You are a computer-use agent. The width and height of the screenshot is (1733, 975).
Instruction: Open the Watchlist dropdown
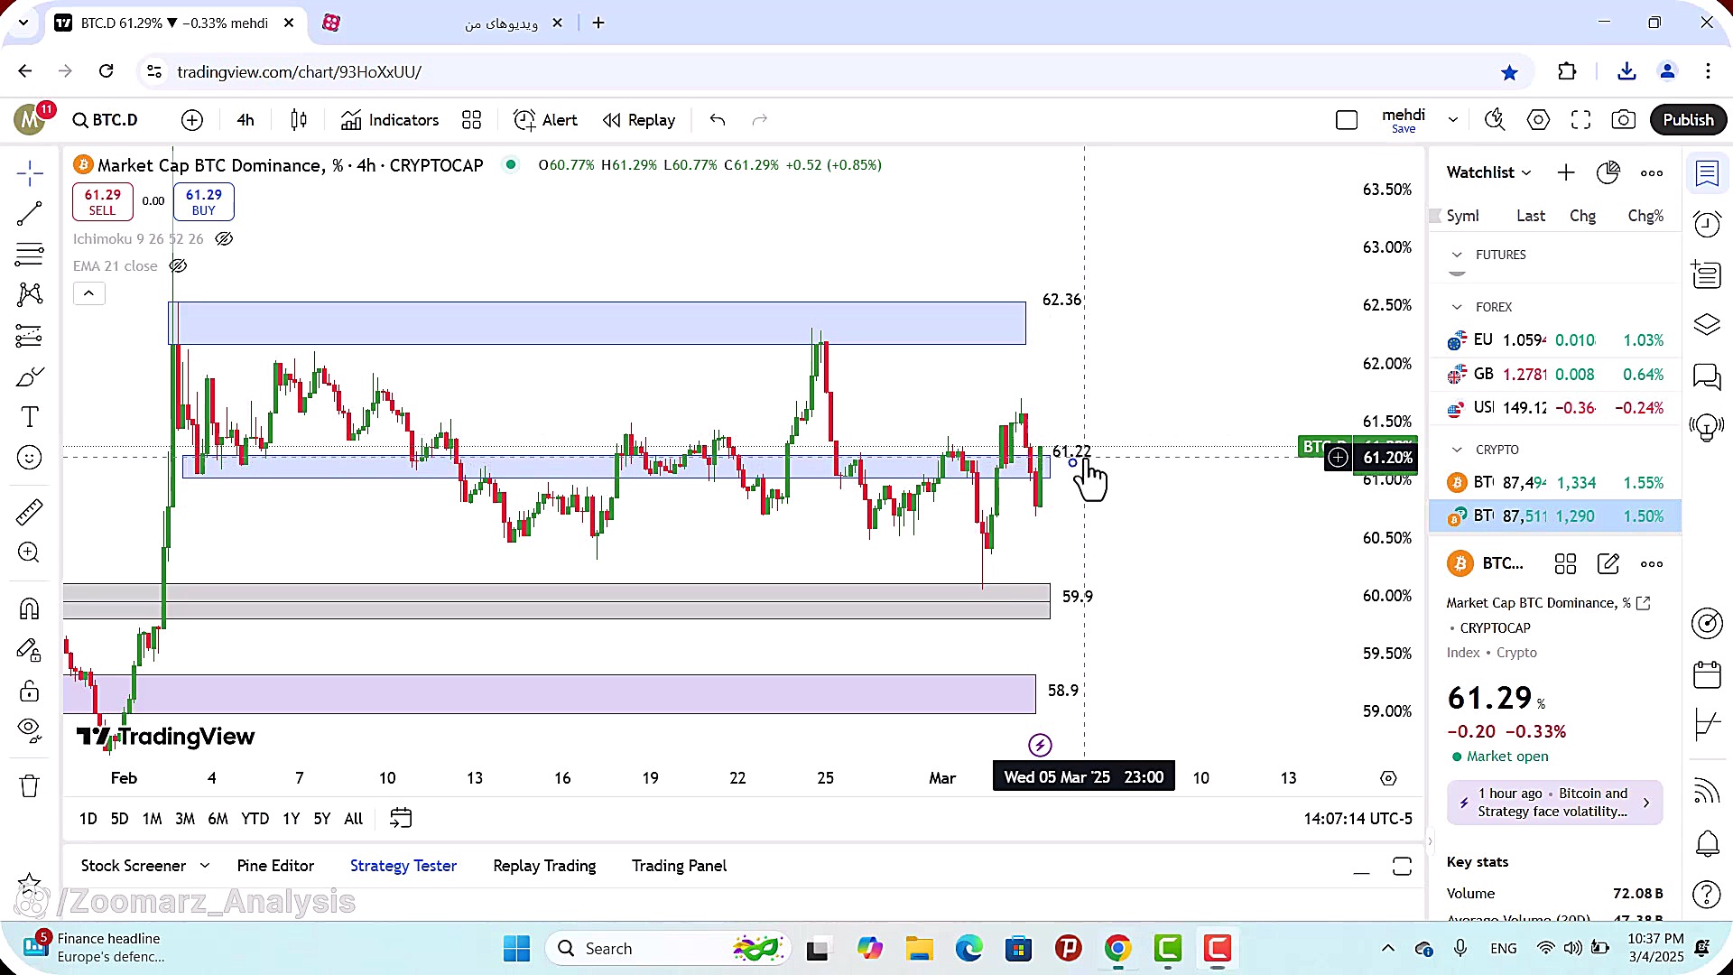[1488, 172]
